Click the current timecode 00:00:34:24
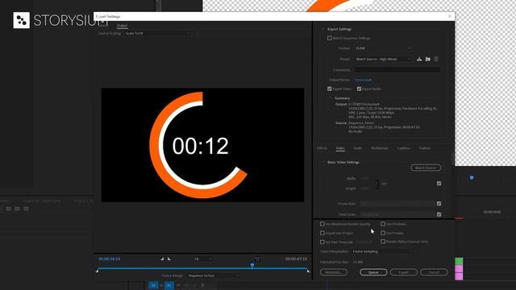 coord(110,259)
